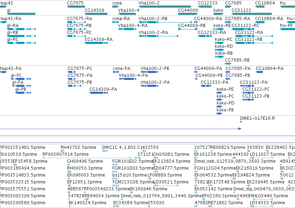Screen dimensions: 295x208
Task: Open transcript label 'koko-RB'
Action: click(224, 53)
